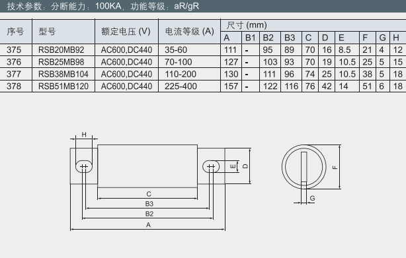Click the right oval mounting slot in the diagram

[211, 166]
